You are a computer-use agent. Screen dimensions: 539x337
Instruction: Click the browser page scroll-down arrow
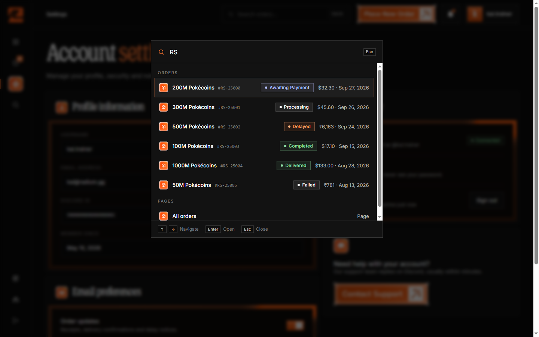pyautogui.click(x=536, y=334)
